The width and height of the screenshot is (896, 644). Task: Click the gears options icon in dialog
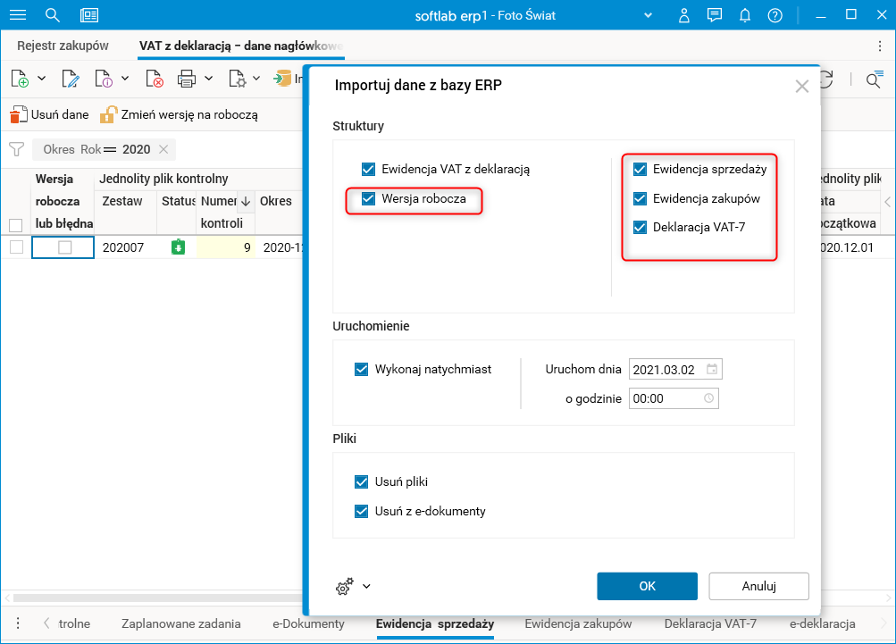click(x=345, y=586)
